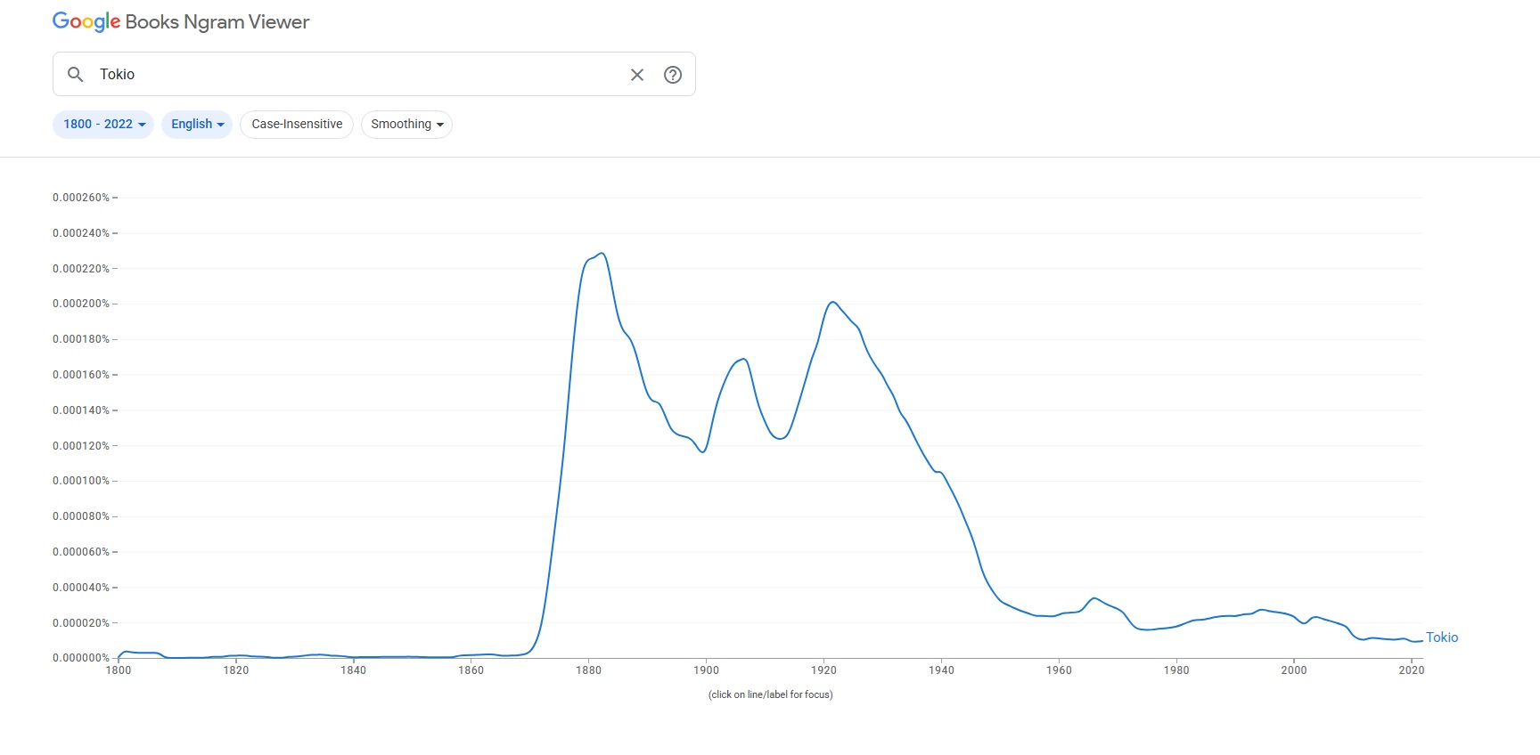Click the 0.000060% y-axis label
This screenshot has height=755, width=1540.
(81, 552)
